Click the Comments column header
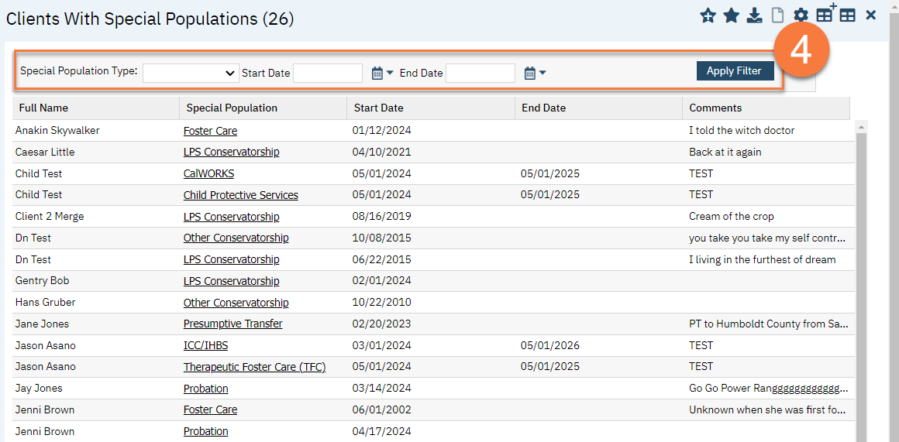The width and height of the screenshot is (899, 442). (x=715, y=108)
